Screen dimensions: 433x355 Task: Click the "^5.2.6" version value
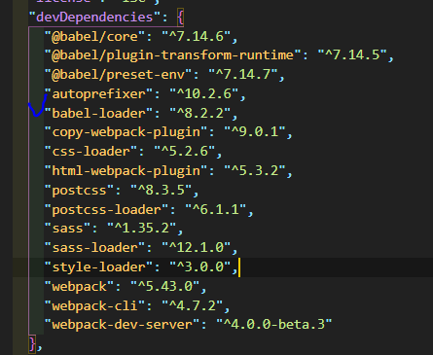185,152
